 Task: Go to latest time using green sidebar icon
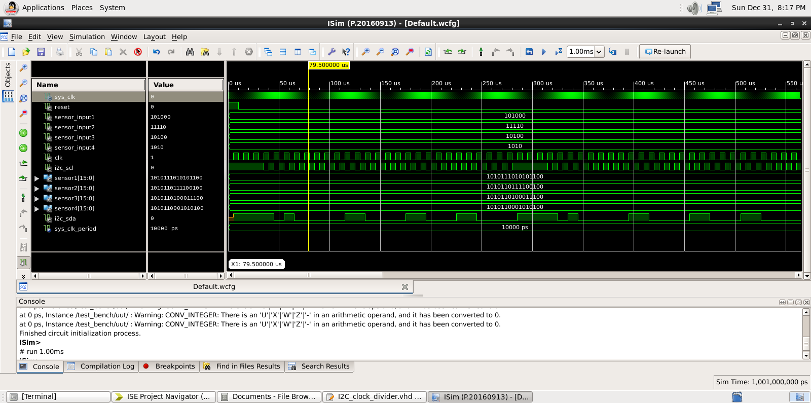[x=23, y=148]
